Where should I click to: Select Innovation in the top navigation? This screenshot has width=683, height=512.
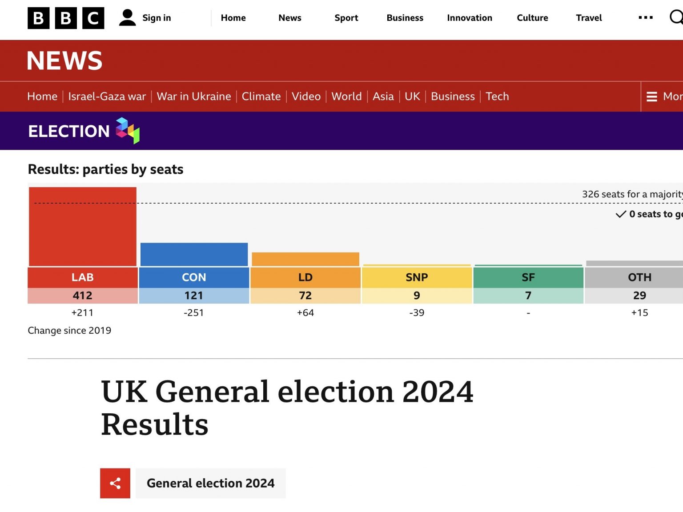click(x=470, y=18)
